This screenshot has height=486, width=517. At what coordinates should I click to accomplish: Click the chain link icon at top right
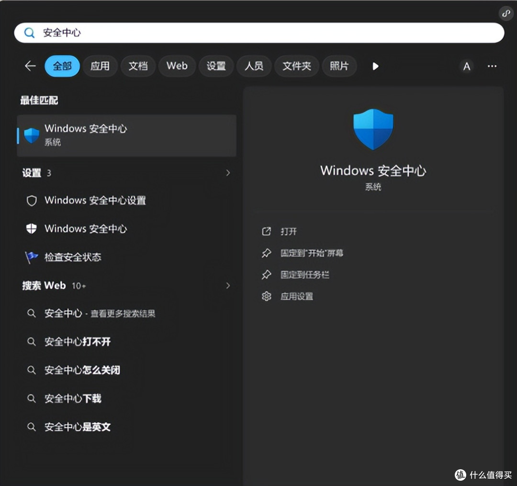pos(506,13)
